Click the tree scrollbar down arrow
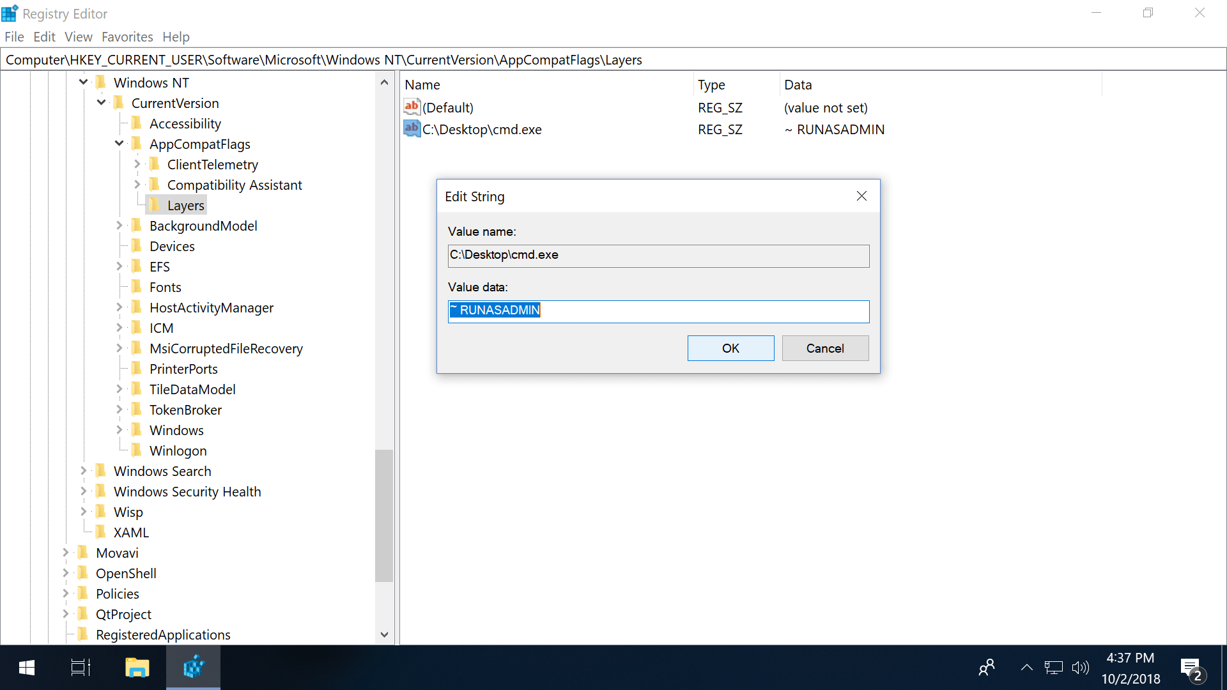 click(384, 634)
